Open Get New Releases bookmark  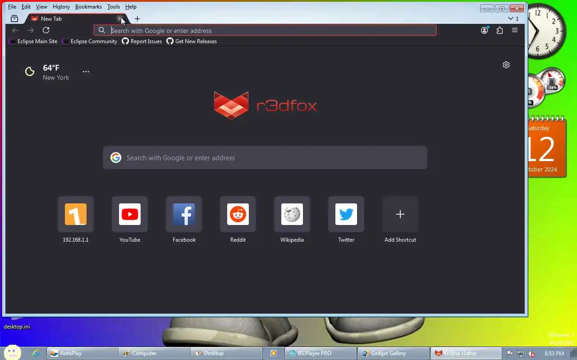pos(192,41)
